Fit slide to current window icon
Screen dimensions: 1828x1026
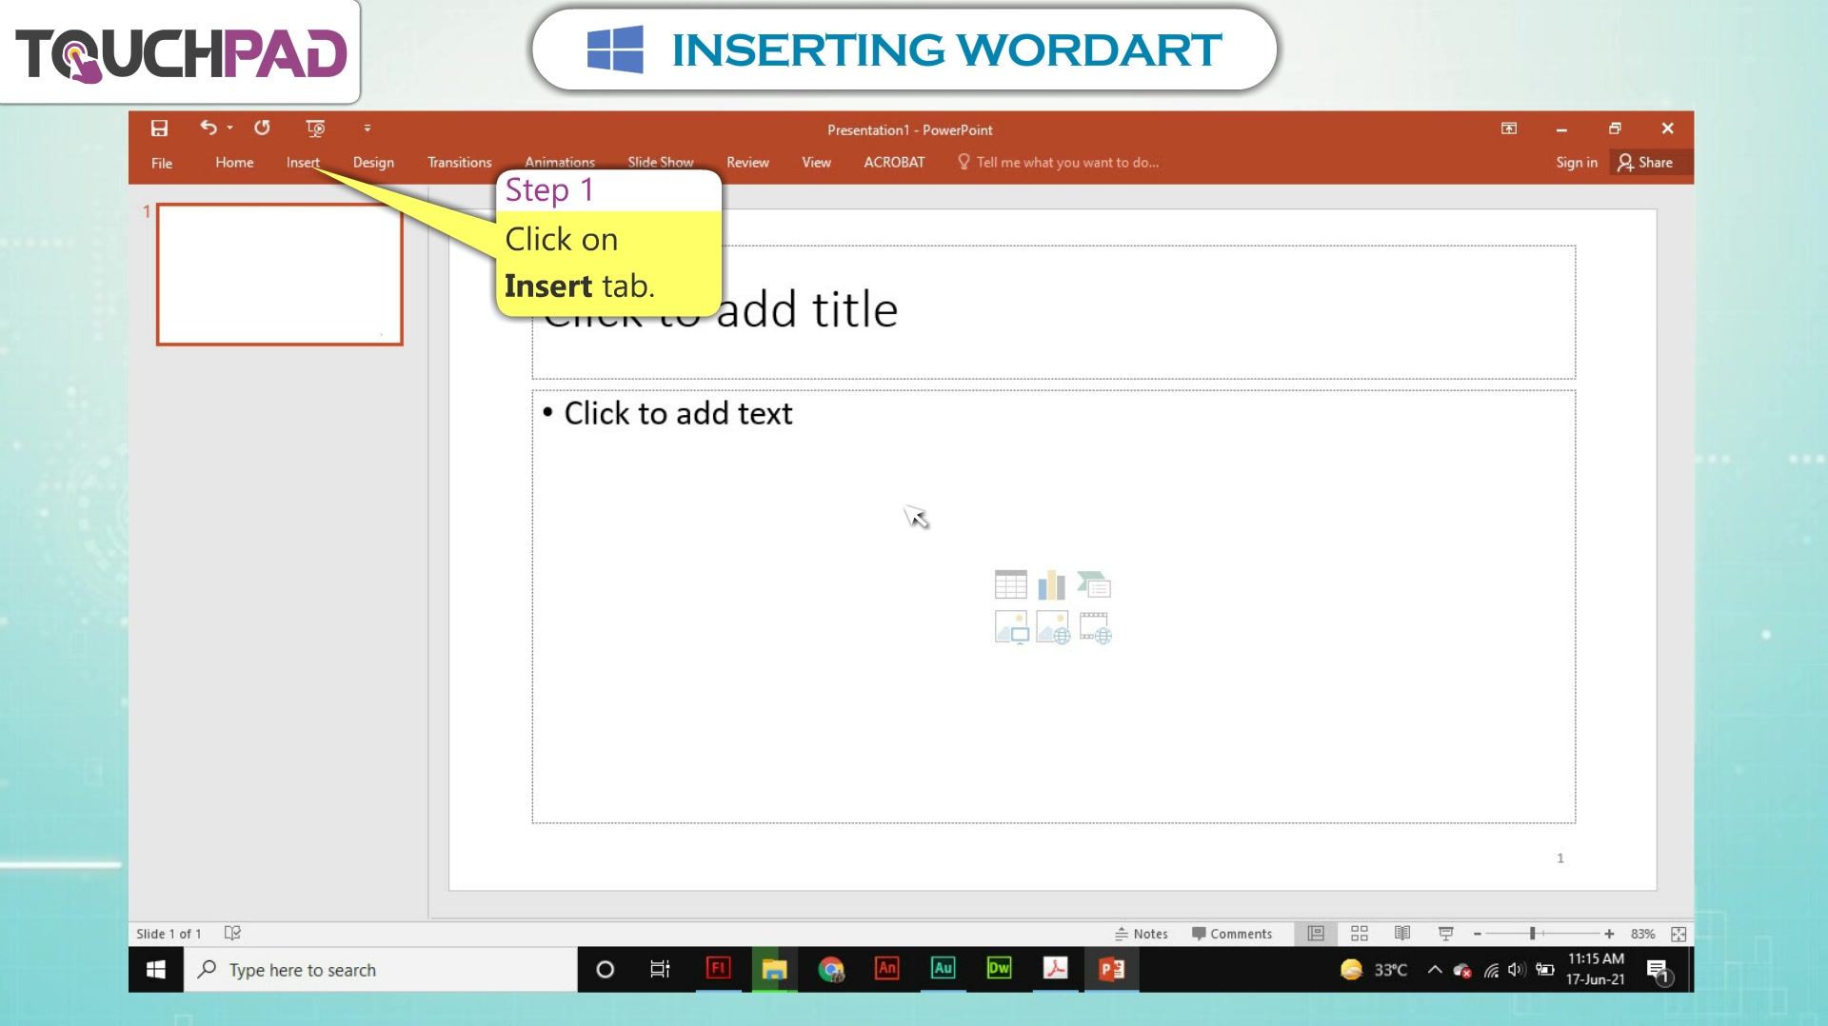pyautogui.click(x=1679, y=934)
